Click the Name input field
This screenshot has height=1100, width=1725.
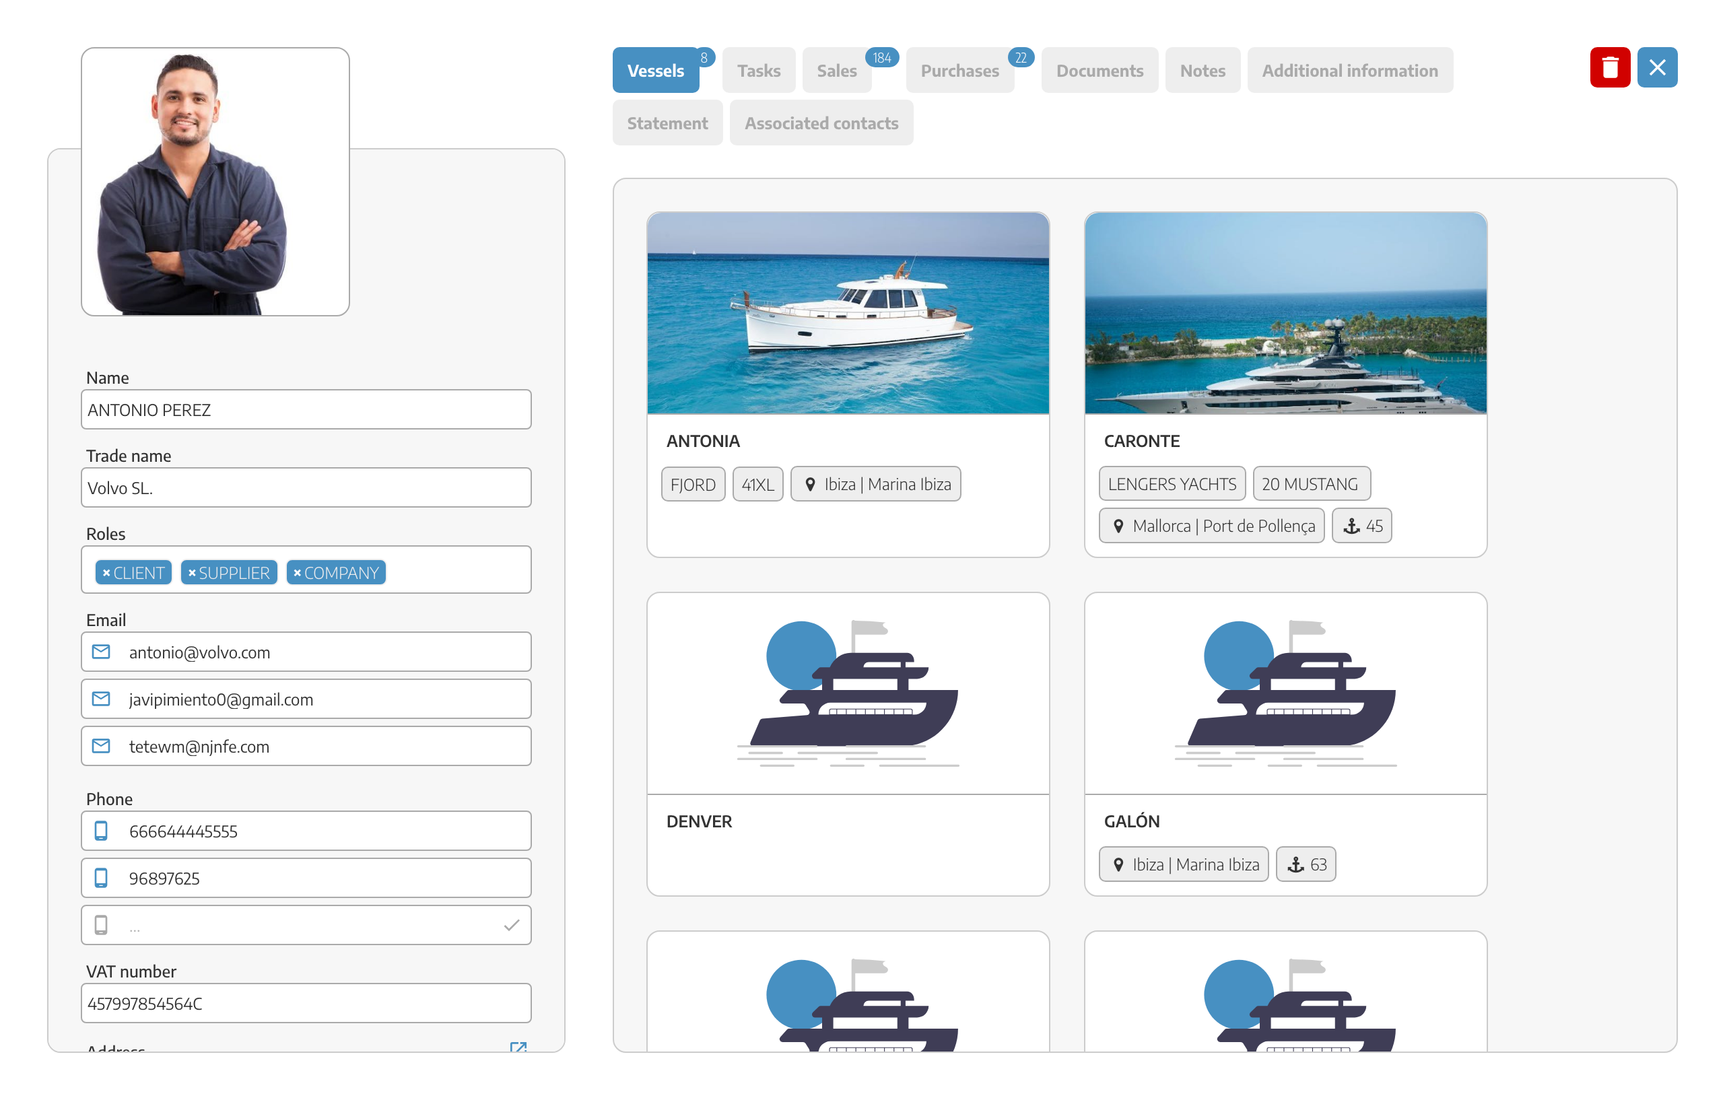(x=306, y=409)
